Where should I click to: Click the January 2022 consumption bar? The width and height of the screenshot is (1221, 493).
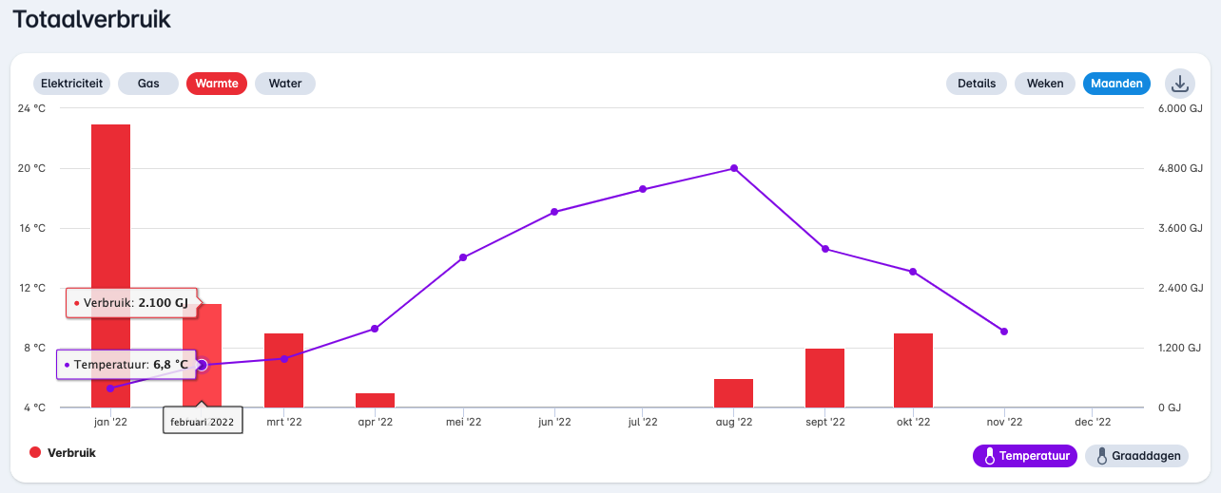110,237
